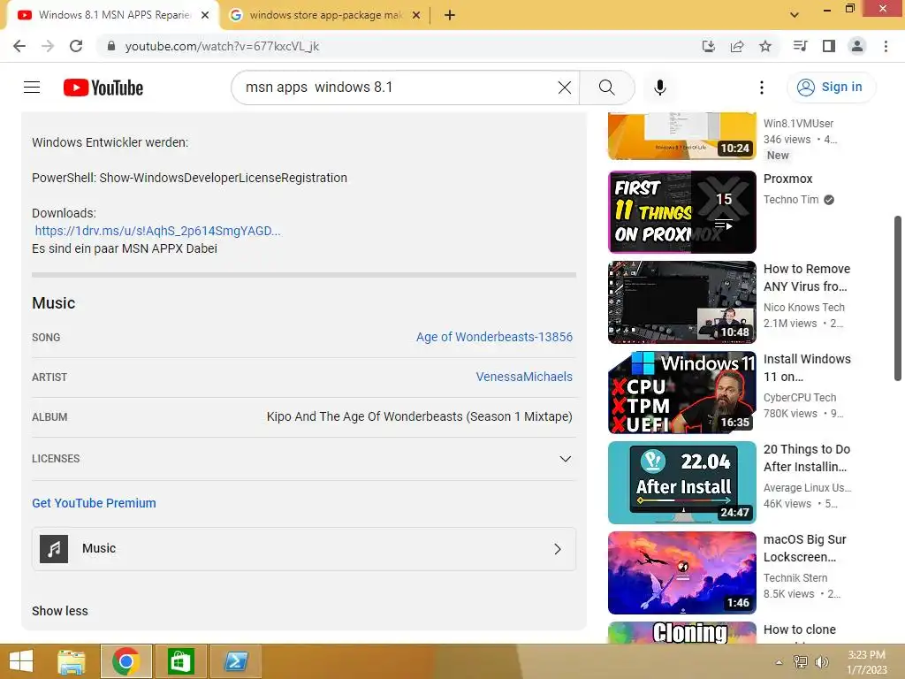Click the Proxmox playlist title
Image resolution: width=905 pixels, height=679 pixels.
click(787, 179)
